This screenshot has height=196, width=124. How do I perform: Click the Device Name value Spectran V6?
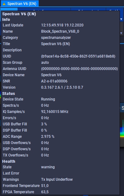pos(51,75)
